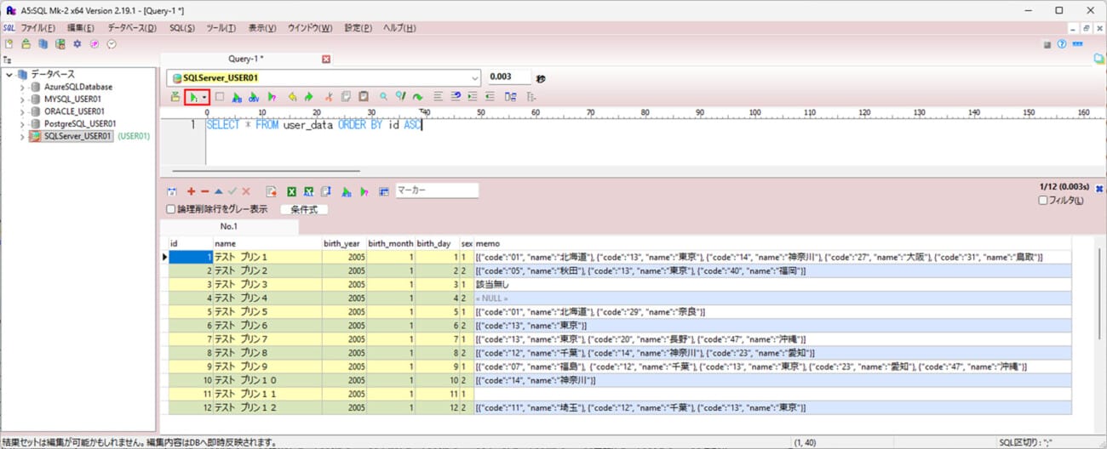The width and height of the screenshot is (1107, 449).
Task: Collapse the データベース root node
Action: tap(9, 75)
